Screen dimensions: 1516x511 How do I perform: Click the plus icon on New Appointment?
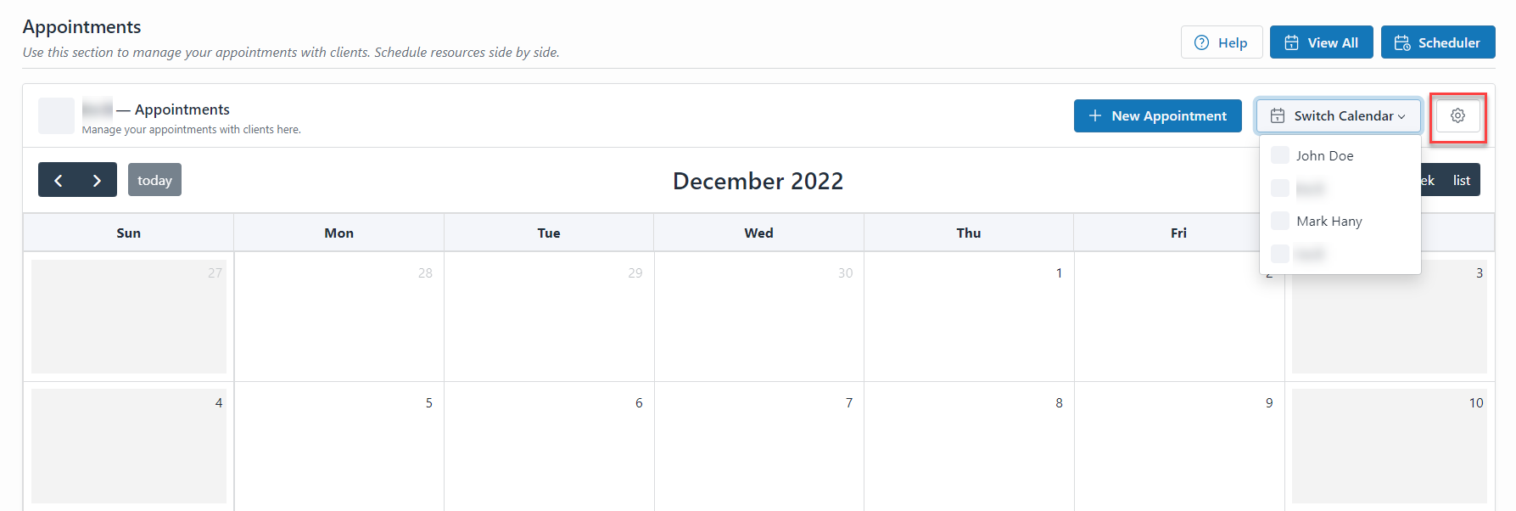click(1097, 115)
